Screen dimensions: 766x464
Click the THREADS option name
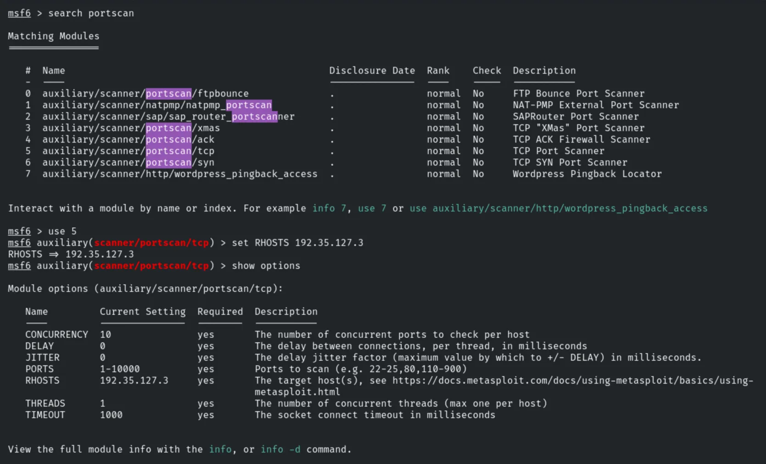pos(45,403)
